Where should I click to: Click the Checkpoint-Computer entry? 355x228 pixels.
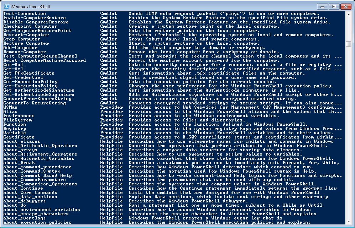[30, 26]
